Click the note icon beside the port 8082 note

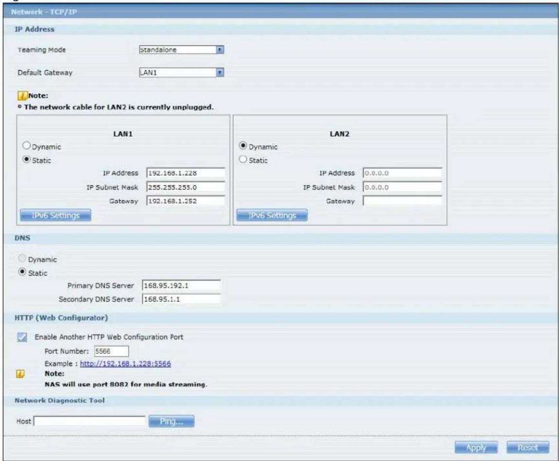pyautogui.click(x=20, y=374)
